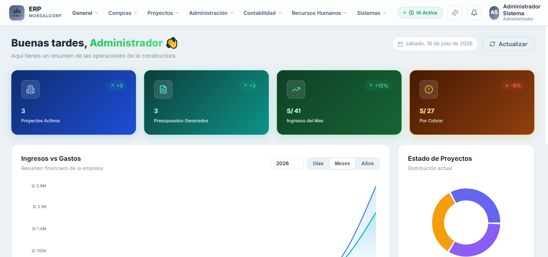548x257 pixels.
Task: Click the S/ 41 value
Action: click(294, 111)
